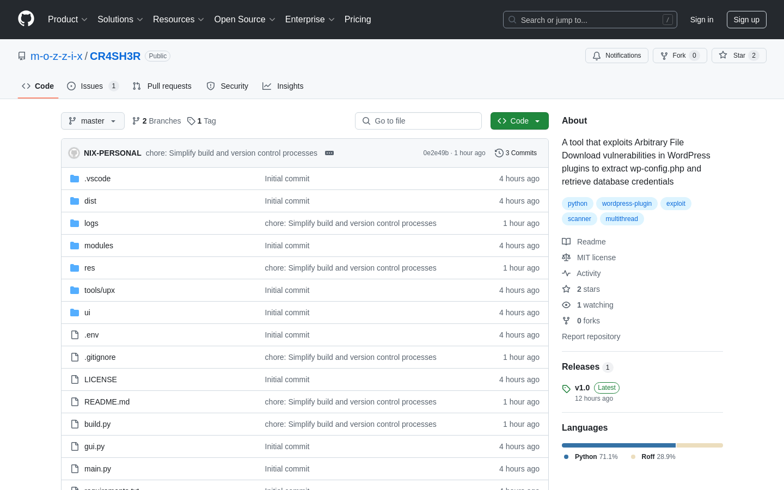Click the dist folder icon
784x490 pixels.
click(75, 201)
